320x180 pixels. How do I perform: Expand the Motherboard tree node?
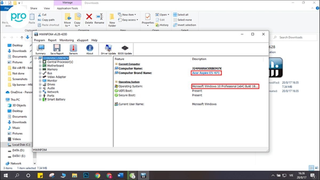[40, 66]
